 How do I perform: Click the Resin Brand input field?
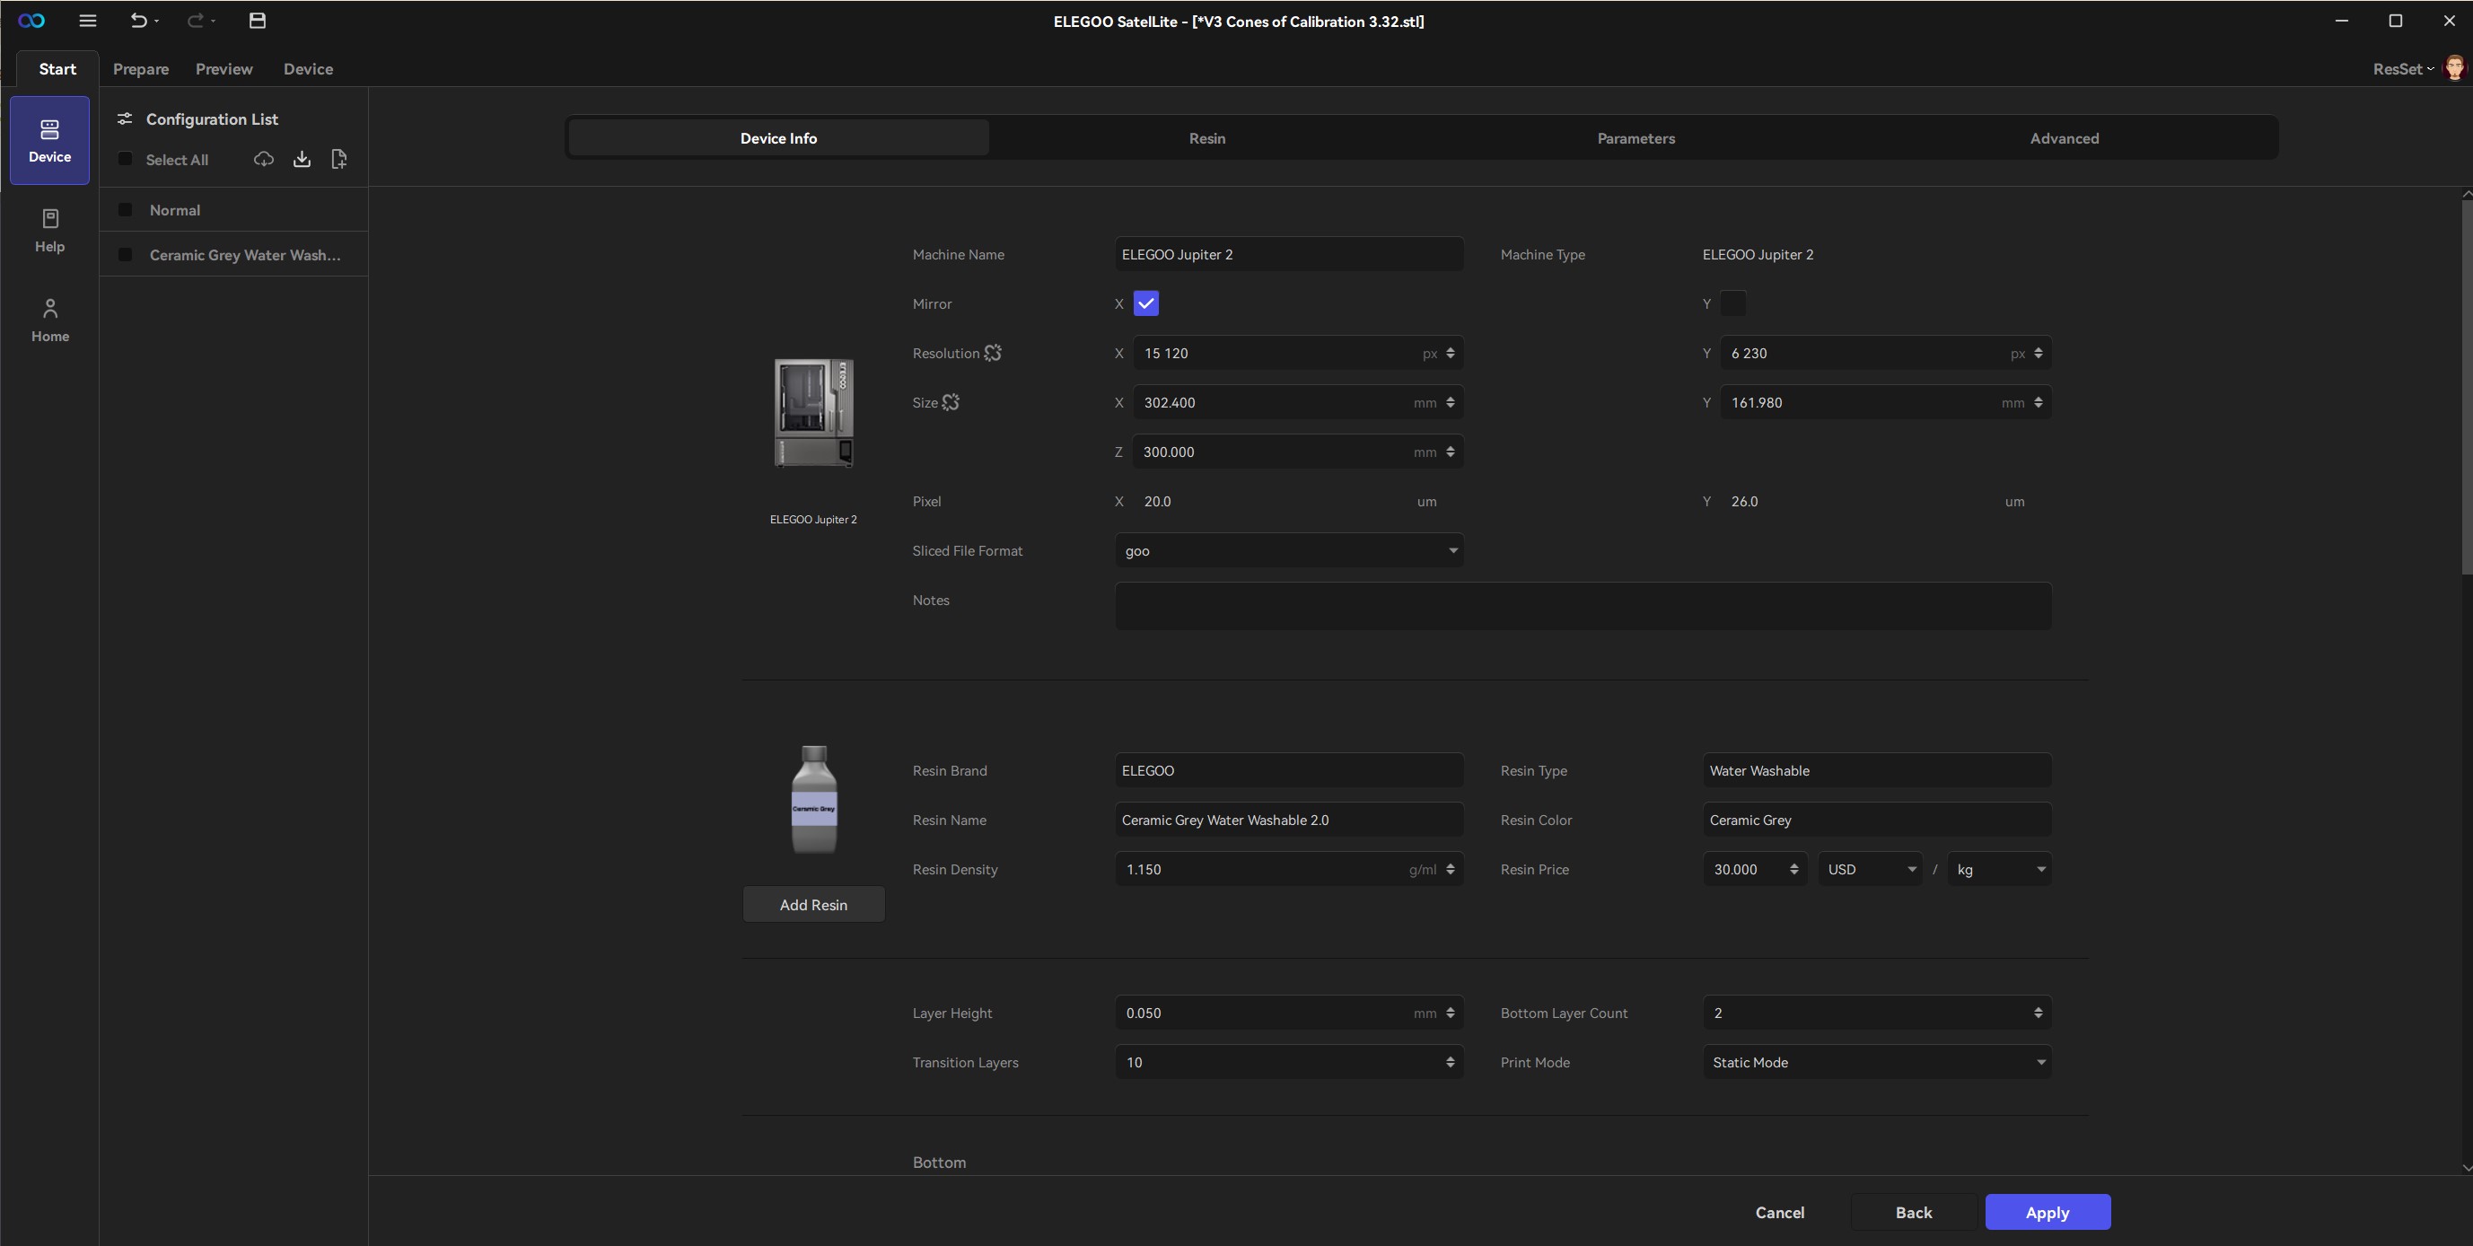[1289, 771]
